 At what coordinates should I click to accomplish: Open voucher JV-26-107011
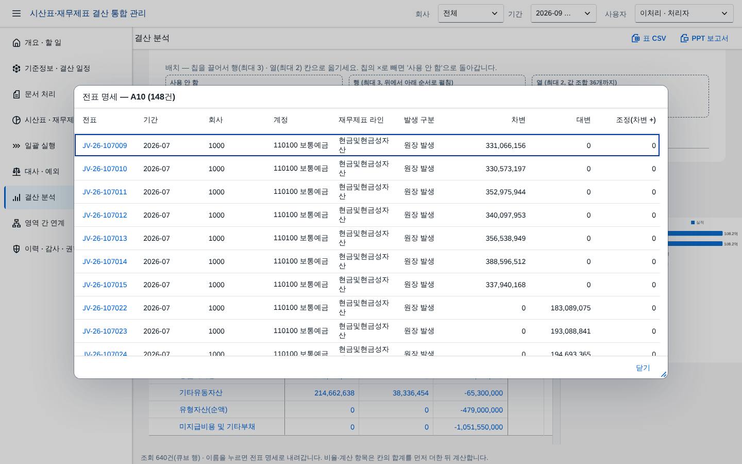point(105,192)
